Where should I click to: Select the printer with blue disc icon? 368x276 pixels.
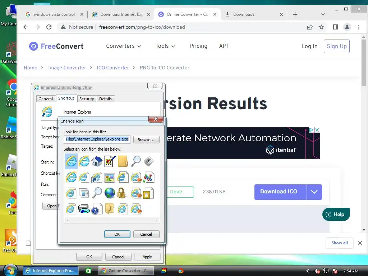click(x=84, y=209)
